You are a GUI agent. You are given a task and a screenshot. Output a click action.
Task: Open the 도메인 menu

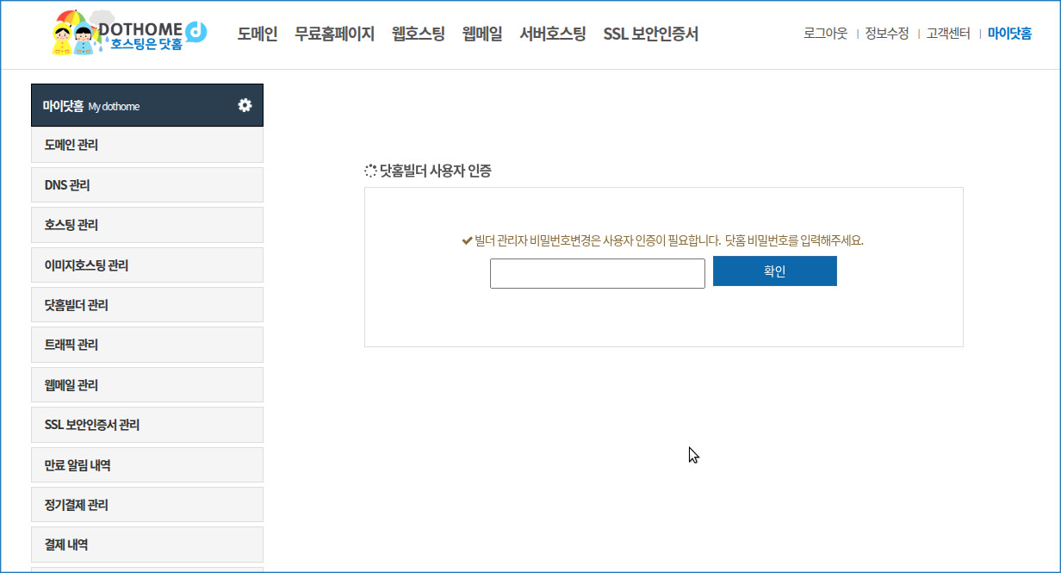(257, 34)
